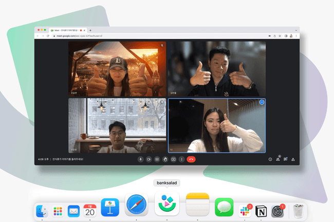Open Finder from the Dock
Image resolution: width=334 pixels, height=222 pixels.
point(42,211)
